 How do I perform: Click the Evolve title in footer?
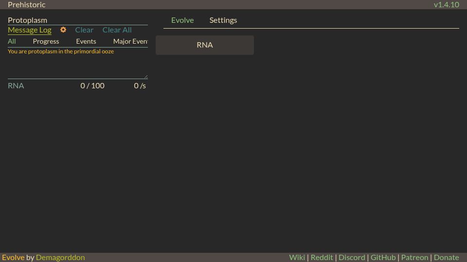point(13,257)
